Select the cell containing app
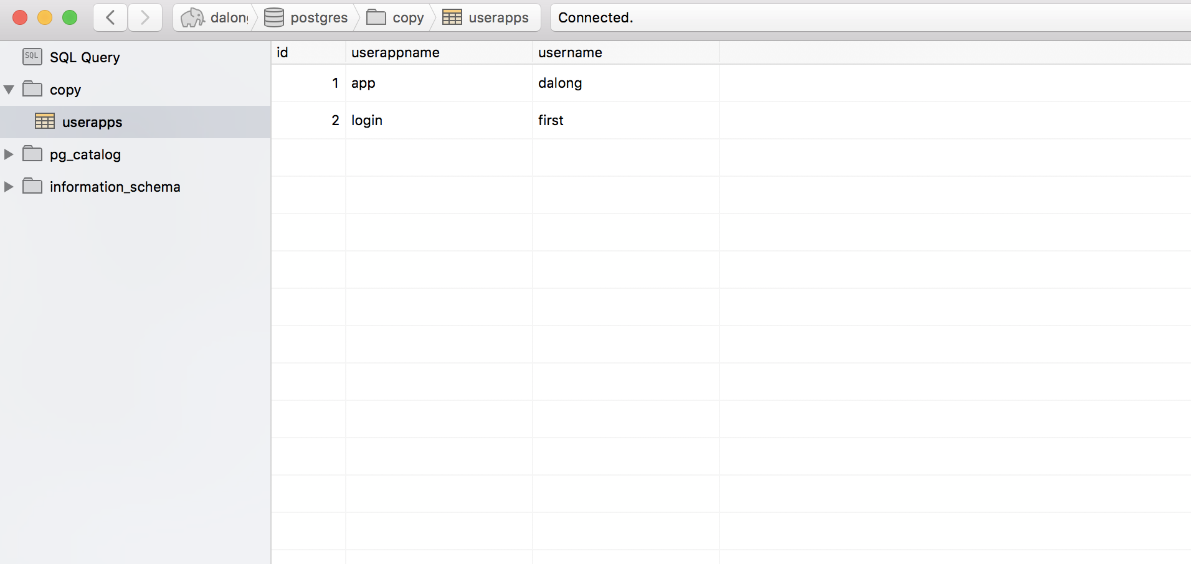 point(439,83)
